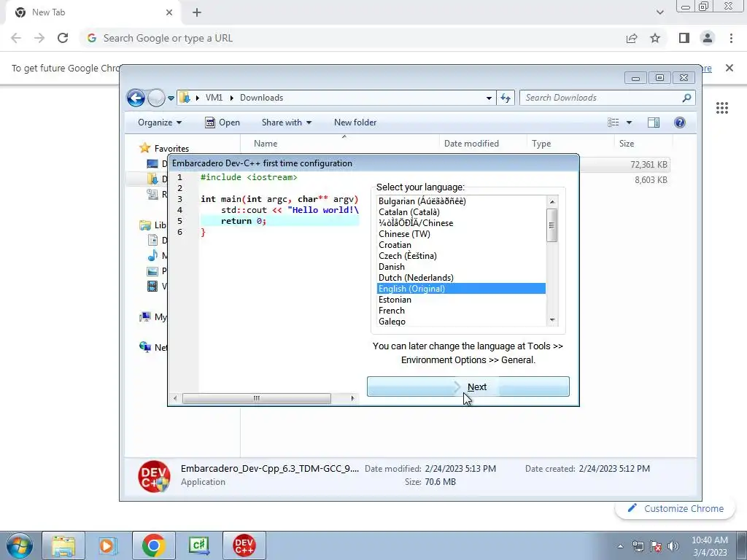Open Chrome profile icon

coord(708,38)
